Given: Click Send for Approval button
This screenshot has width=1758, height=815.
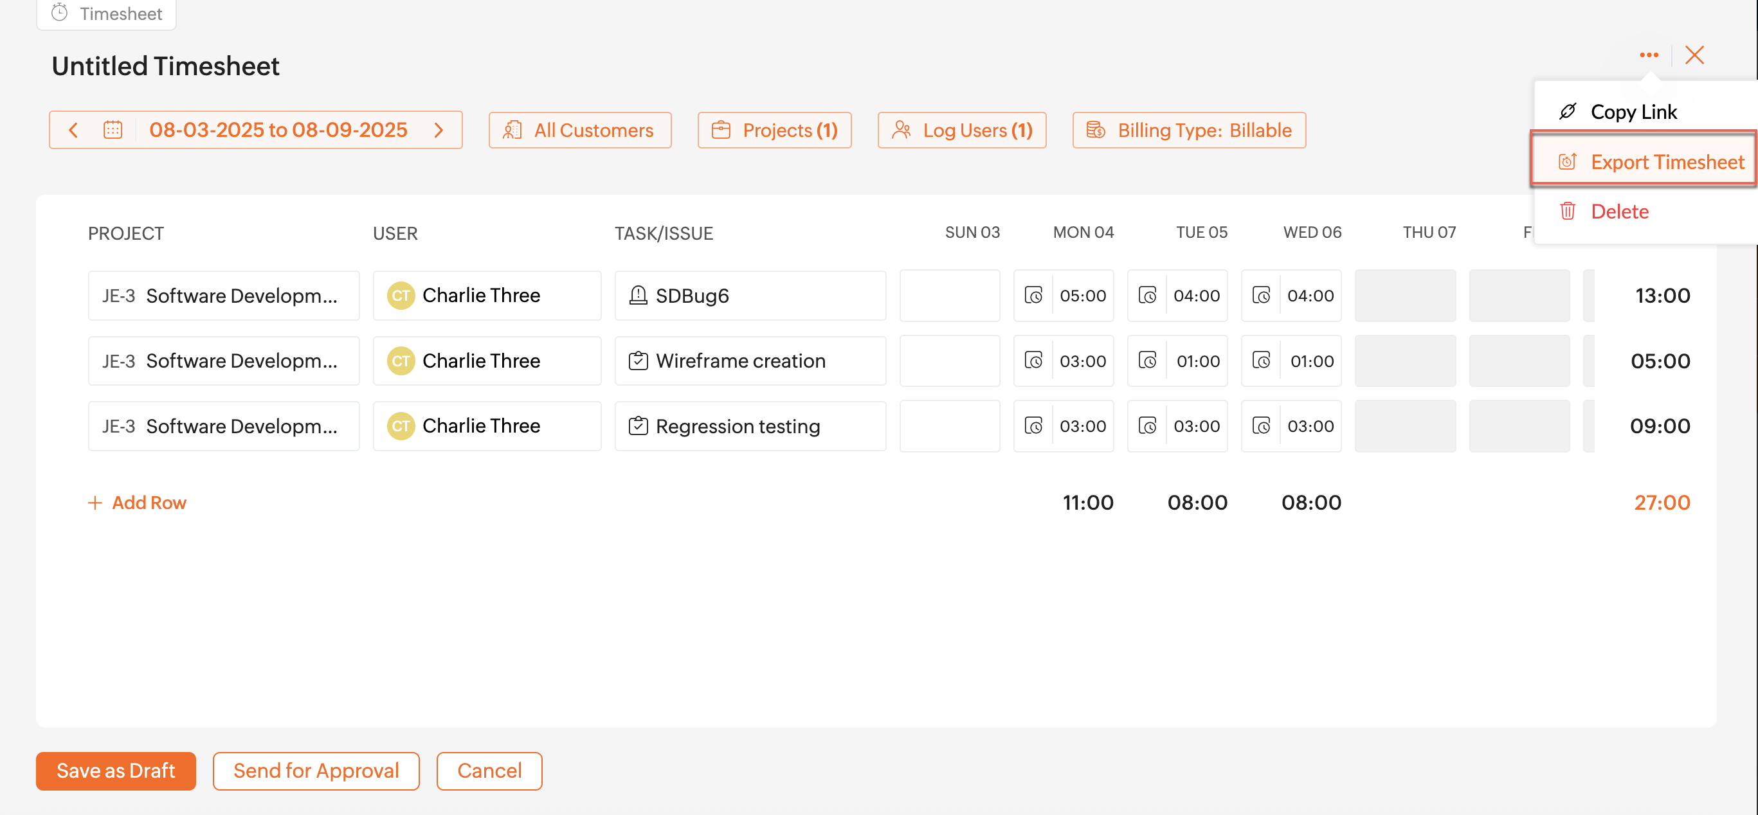Looking at the screenshot, I should tap(315, 771).
